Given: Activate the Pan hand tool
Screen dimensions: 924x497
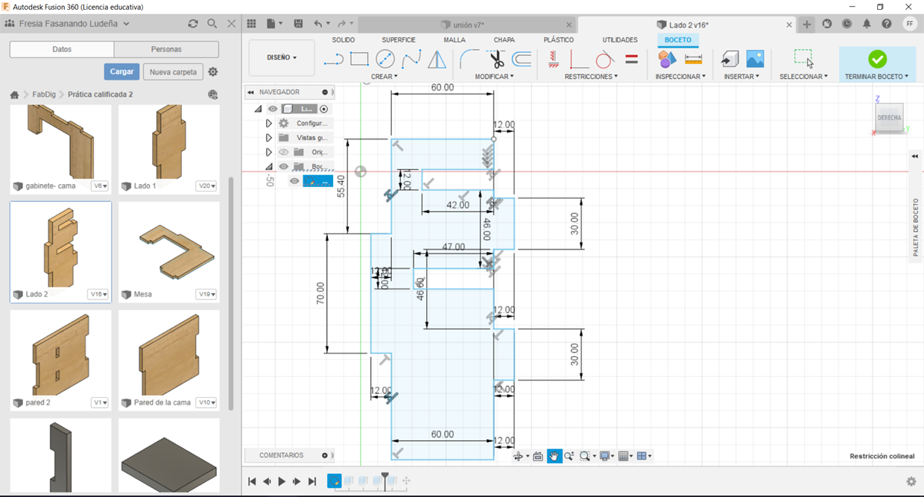Looking at the screenshot, I should (x=554, y=456).
